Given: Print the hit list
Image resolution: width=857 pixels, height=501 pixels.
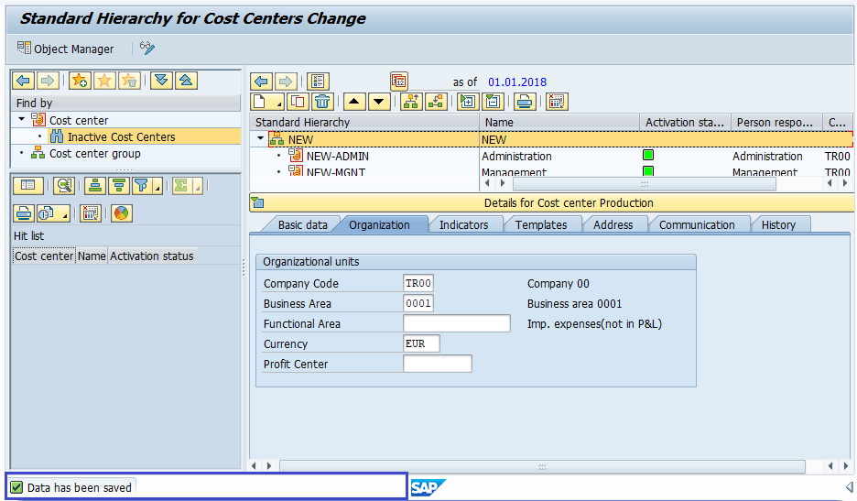Looking at the screenshot, I should tap(24, 213).
